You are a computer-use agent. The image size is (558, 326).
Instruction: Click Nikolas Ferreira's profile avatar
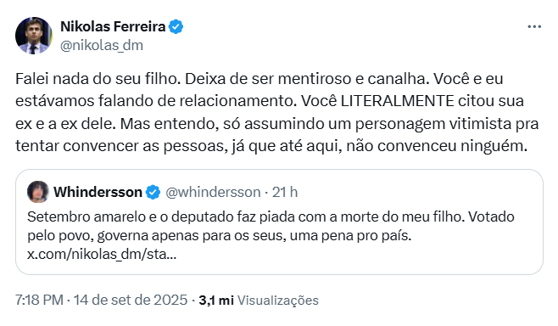click(33, 36)
